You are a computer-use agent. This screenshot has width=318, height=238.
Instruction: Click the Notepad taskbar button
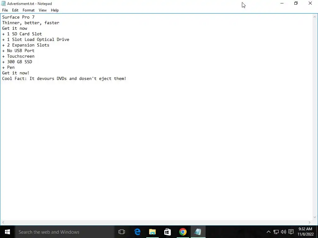coord(198,232)
